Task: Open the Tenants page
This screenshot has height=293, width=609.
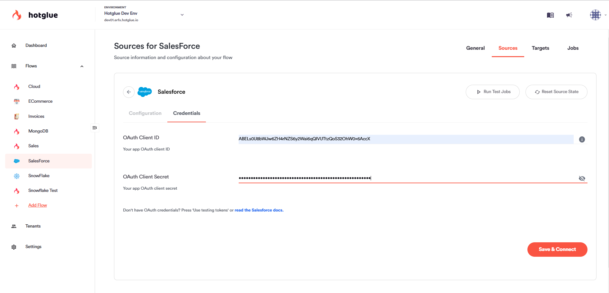Action: [x=33, y=226]
